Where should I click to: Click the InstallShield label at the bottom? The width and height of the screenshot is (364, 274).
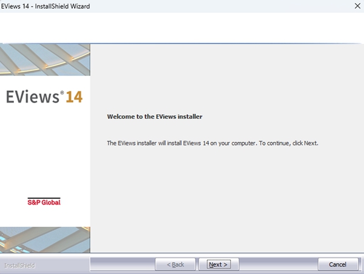tap(20, 266)
